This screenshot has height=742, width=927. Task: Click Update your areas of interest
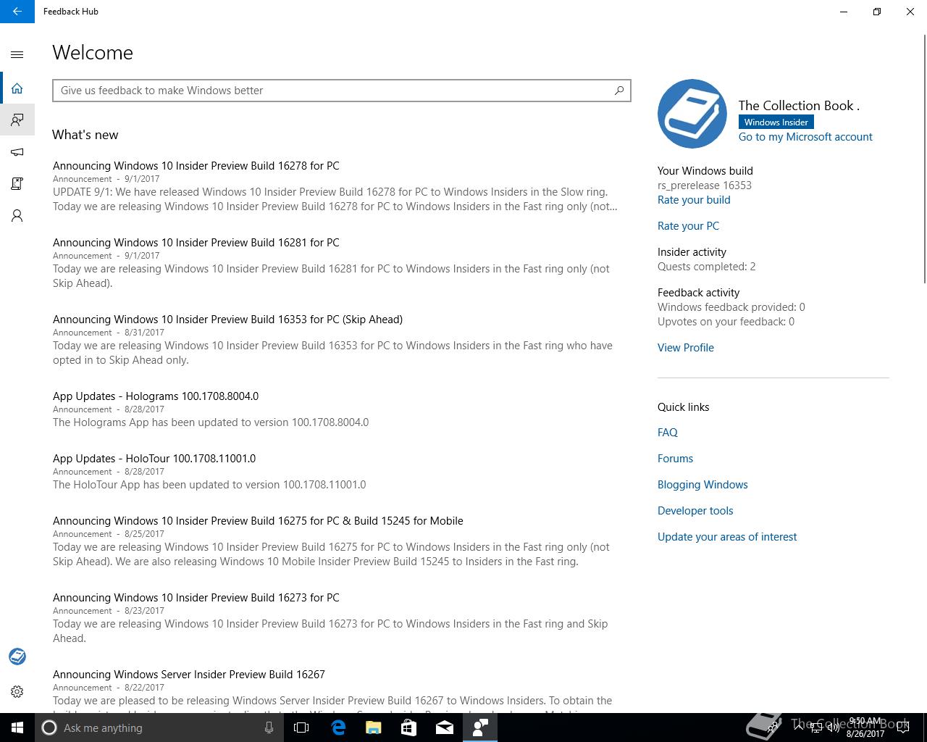click(727, 537)
